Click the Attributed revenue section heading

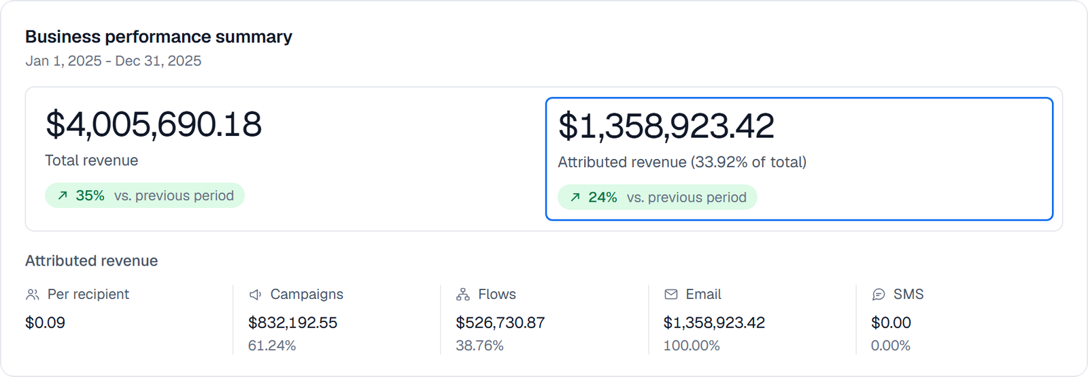(92, 261)
